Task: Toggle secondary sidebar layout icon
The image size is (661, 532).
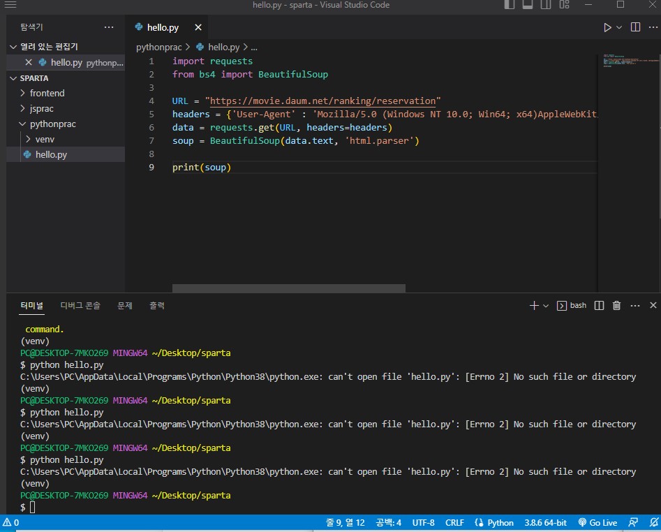Action: (546, 5)
